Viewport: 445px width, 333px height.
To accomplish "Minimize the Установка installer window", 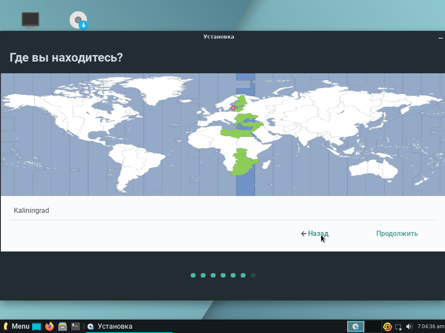I will [x=441, y=38].
